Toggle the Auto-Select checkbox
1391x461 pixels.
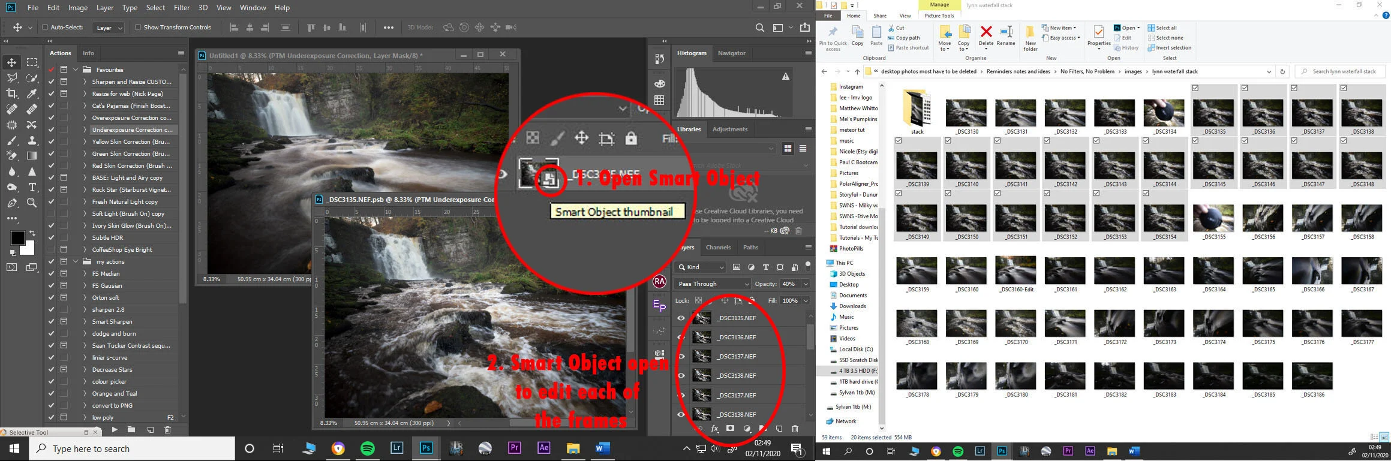tap(45, 27)
